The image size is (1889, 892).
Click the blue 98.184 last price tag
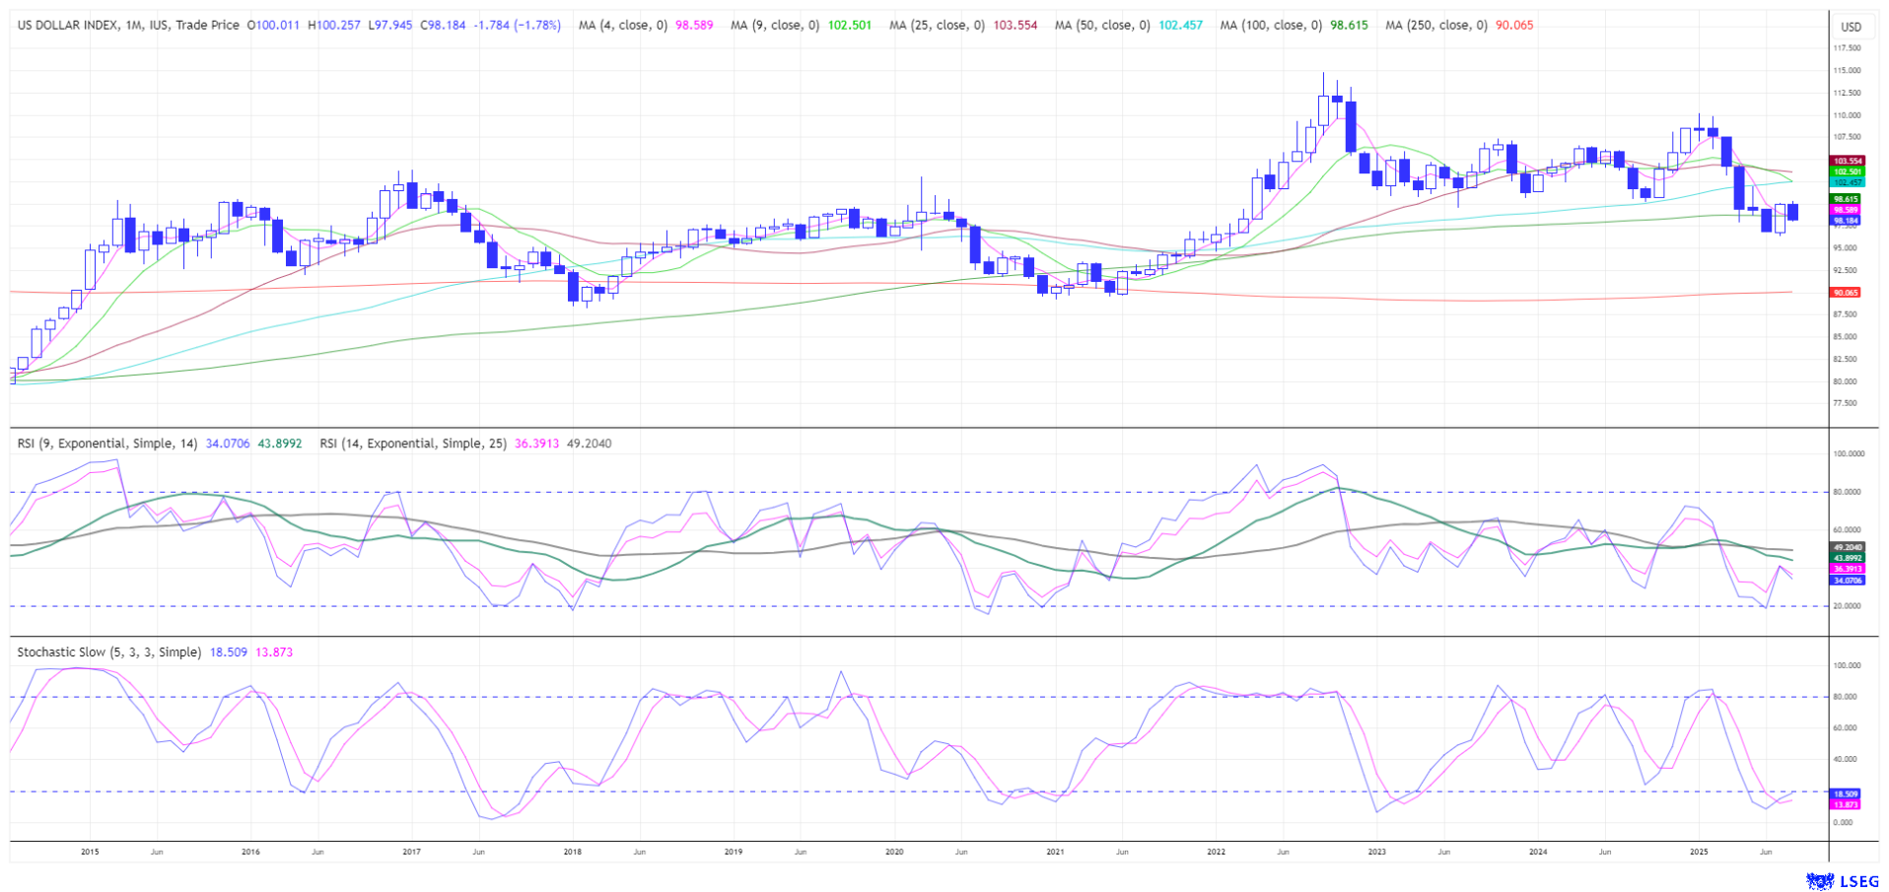[1845, 221]
